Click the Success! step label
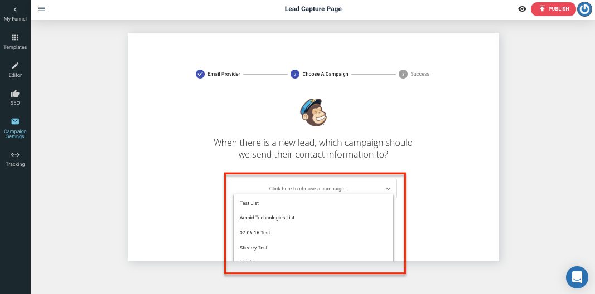This screenshot has width=595, height=294. [x=420, y=74]
